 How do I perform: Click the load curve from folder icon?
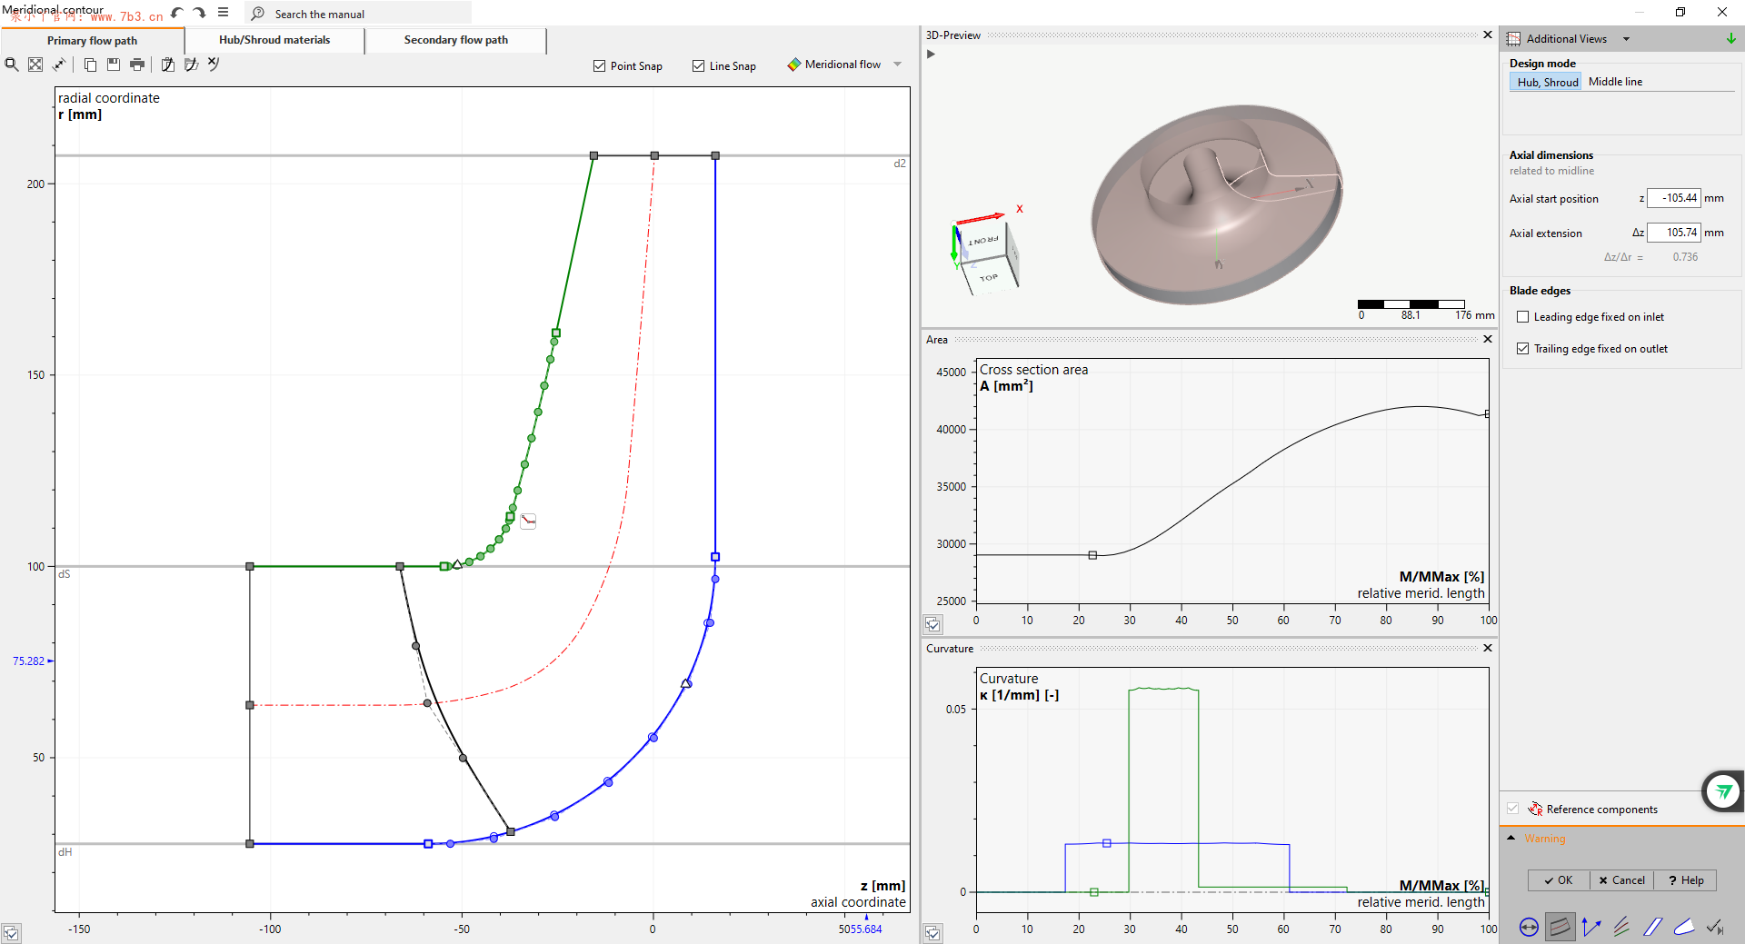coord(191,65)
